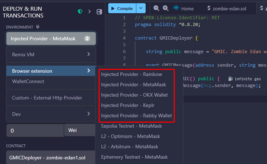Expand the Remix VM submenu
This screenshot has height=164, width=267.
pos(51,55)
